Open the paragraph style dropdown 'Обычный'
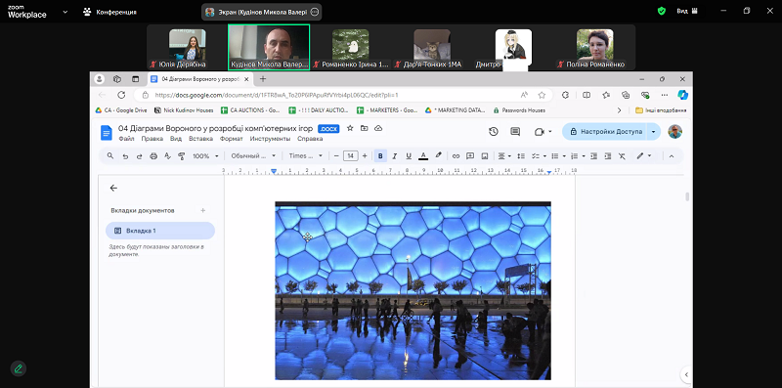The width and height of the screenshot is (782, 388). tap(253, 156)
